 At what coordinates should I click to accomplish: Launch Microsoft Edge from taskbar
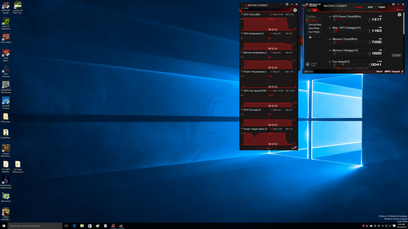[74, 226]
